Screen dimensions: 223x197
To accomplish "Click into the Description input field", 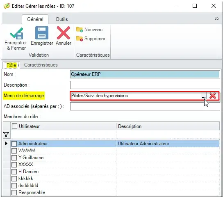I will pos(145,85).
